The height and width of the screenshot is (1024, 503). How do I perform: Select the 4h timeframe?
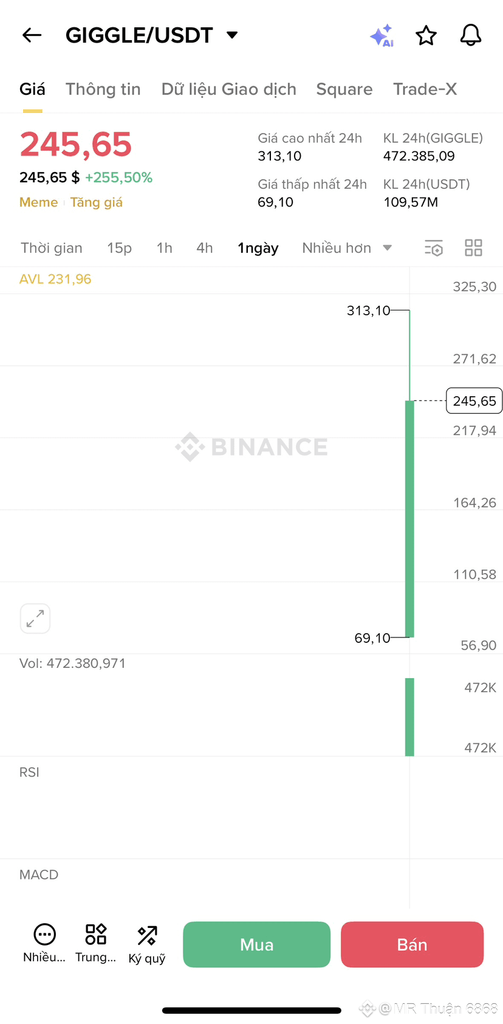pyautogui.click(x=205, y=248)
